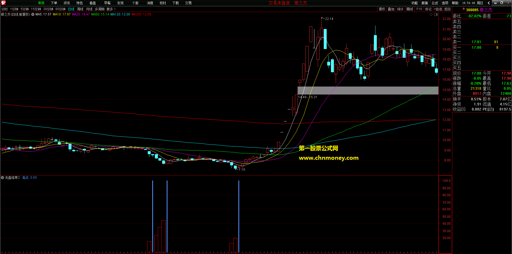Switch to the 月线 monthly tab
Image resolution: width=512 pixels, height=254 pixels.
pyautogui.click(x=89, y=9)
